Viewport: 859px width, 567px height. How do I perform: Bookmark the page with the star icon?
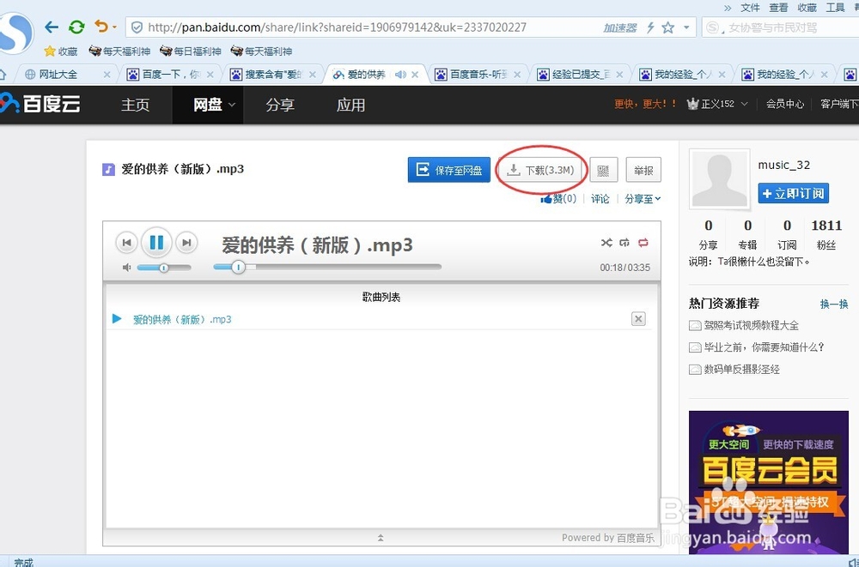pyautogui.click(x=667, y=27)
